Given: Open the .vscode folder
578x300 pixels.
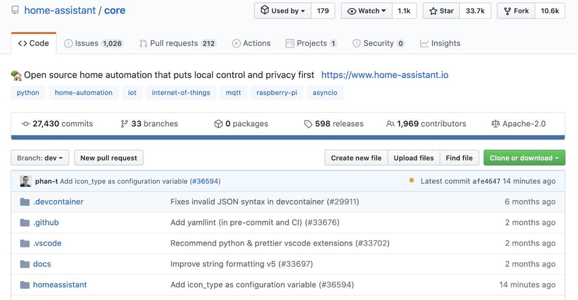Looking at the screenshot, I should pos(47,243).
